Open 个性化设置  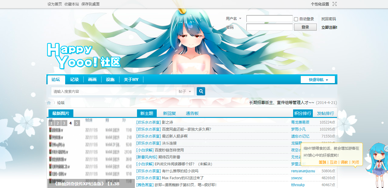click(320, 4)
